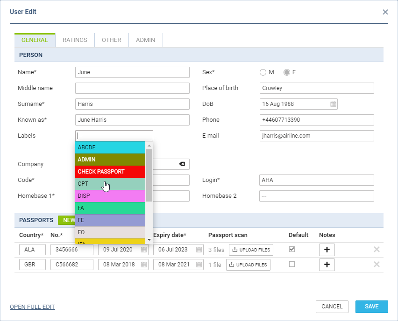Choose the ADMIN label option
398x321 pixels.
pyautogui.click(x=110, y=160)
